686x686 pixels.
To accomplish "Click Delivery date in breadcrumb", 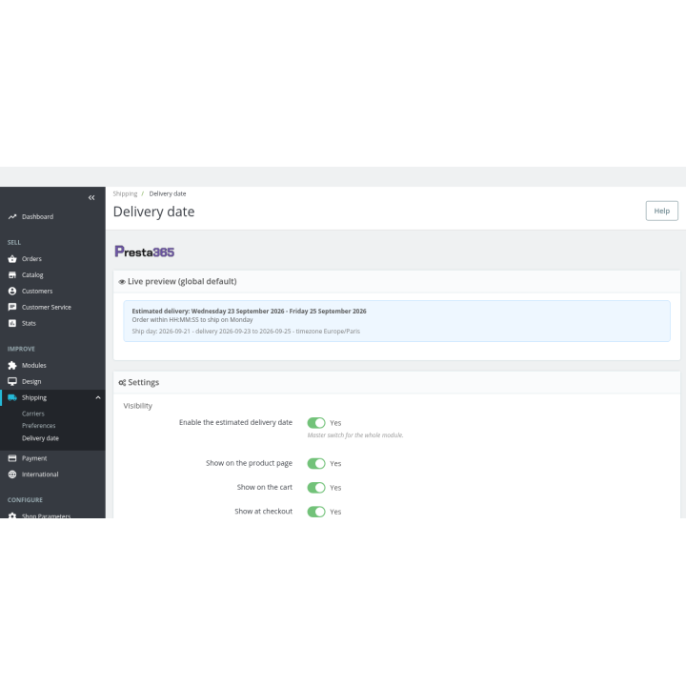I will point(168,193).
